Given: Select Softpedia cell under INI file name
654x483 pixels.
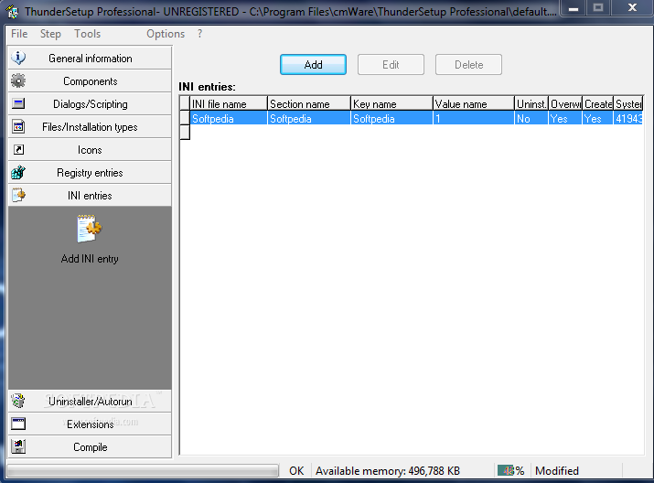Looking at the screenshot, I should click(x=228, y=118).
